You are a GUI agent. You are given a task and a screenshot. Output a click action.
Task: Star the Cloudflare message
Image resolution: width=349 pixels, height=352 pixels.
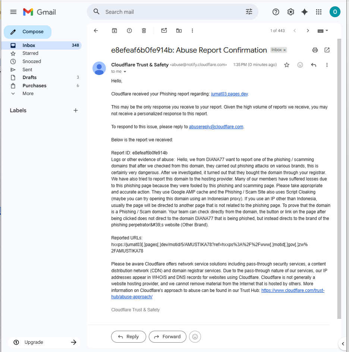click(x=287, y=65)
